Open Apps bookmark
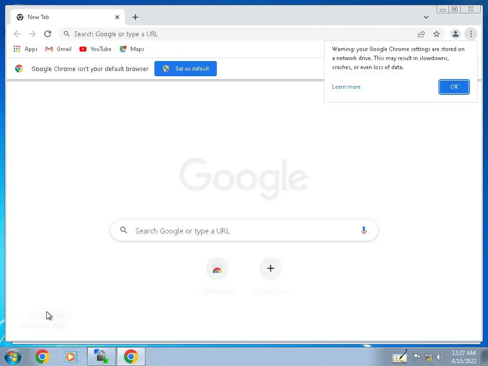This screenshot has height=366, width=488. click(x=26, y=49)
